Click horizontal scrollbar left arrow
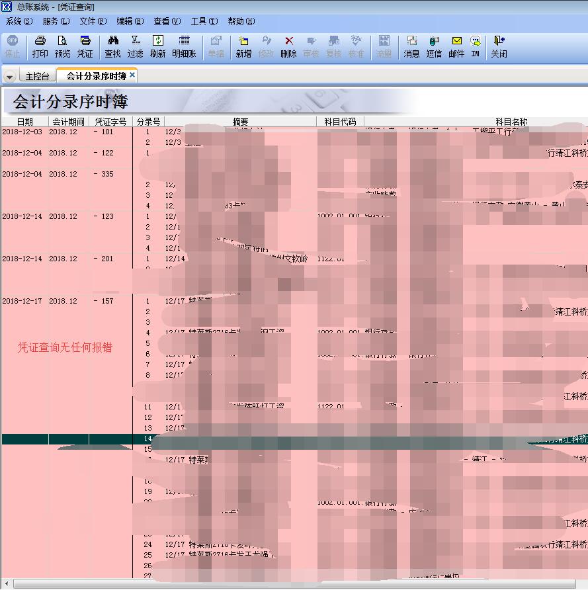 tap(7, 584)
